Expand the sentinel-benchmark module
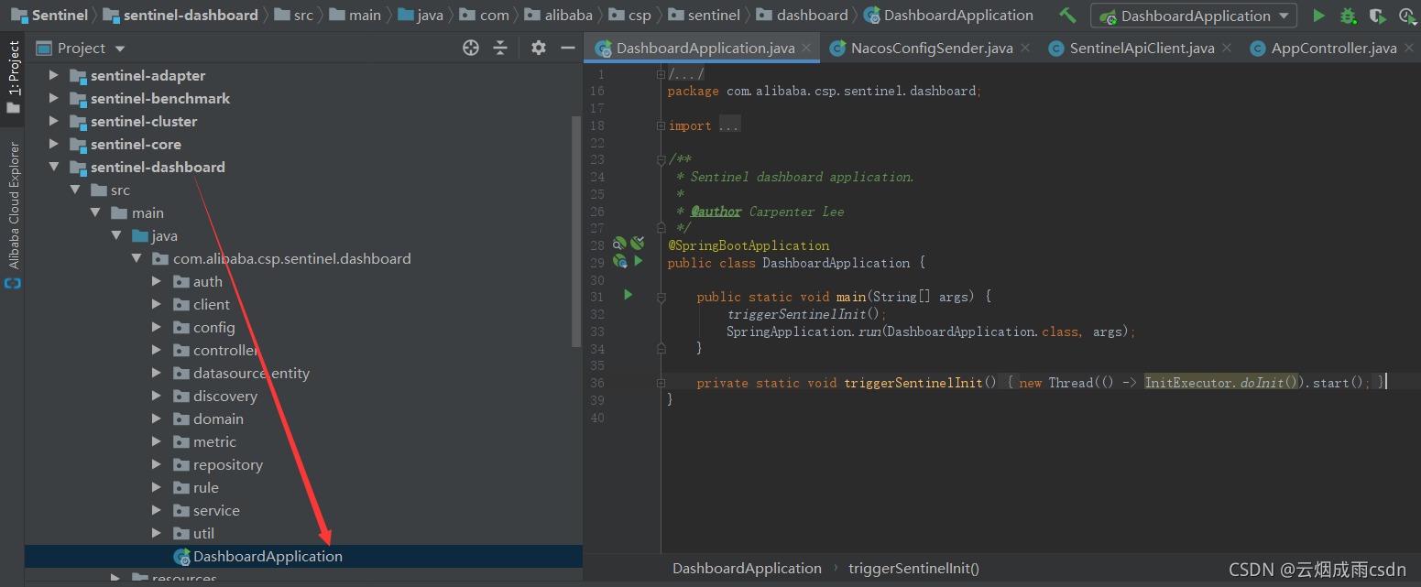1421x587 pixels. (x=53, y=98)
